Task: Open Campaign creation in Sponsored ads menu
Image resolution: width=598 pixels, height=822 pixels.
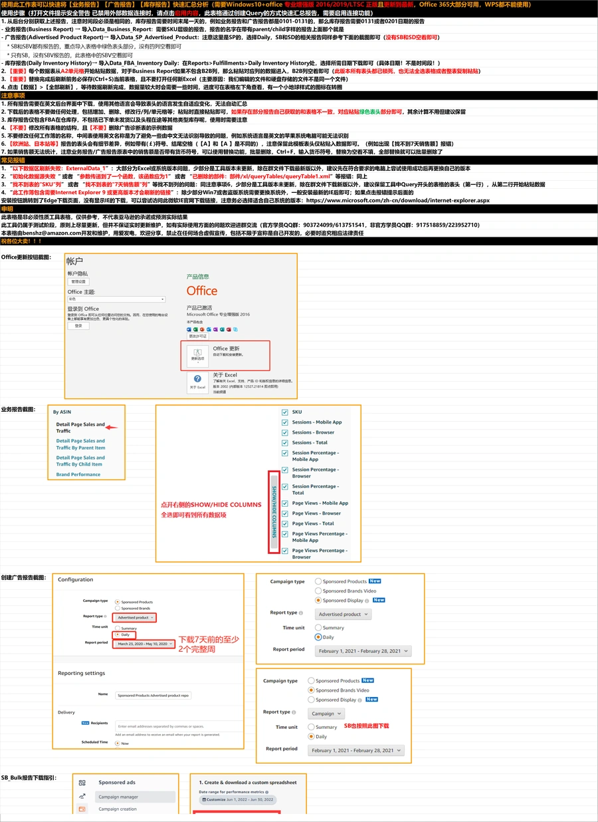Action: pyautogui.click(x=118, y=809)
